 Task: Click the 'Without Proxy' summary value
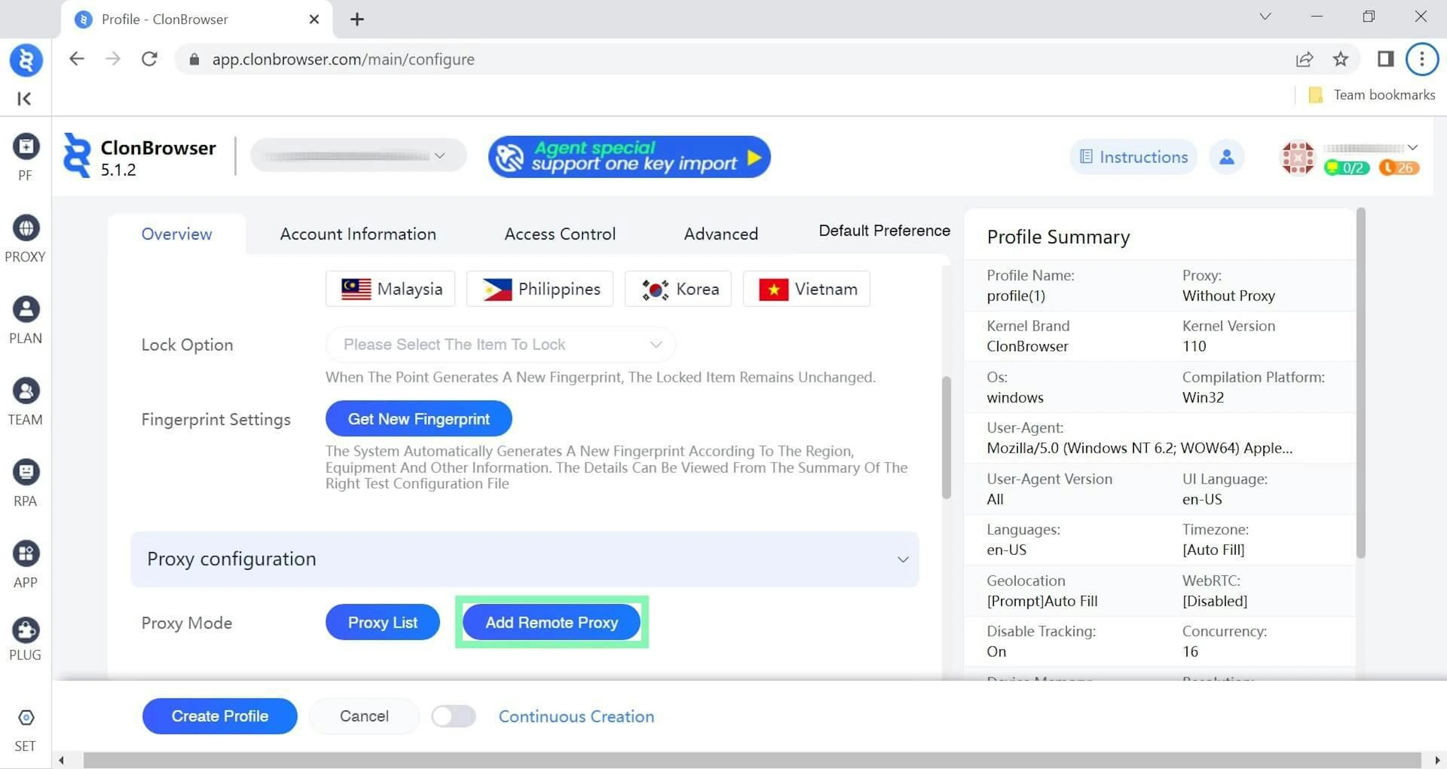click(1228, 296)
